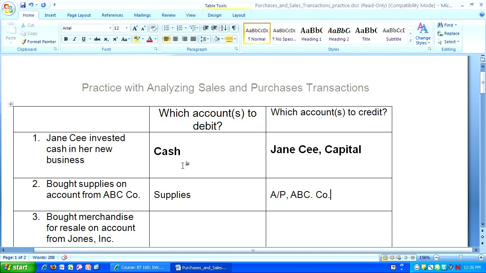
Task: Click the Save icon in Quick Access Toolbar
Action: coord(23,5)
